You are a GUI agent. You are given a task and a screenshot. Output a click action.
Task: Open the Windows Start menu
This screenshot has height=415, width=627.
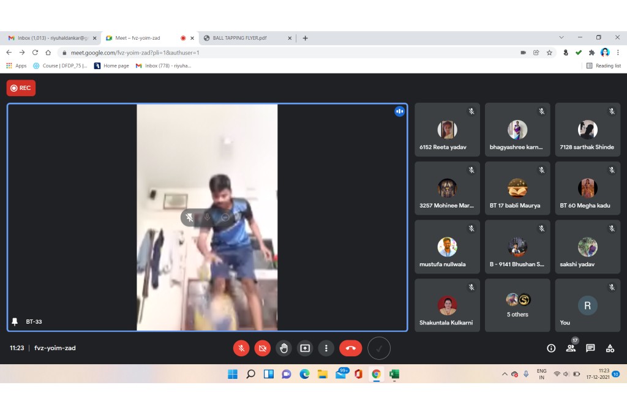(x=232, y=374)
